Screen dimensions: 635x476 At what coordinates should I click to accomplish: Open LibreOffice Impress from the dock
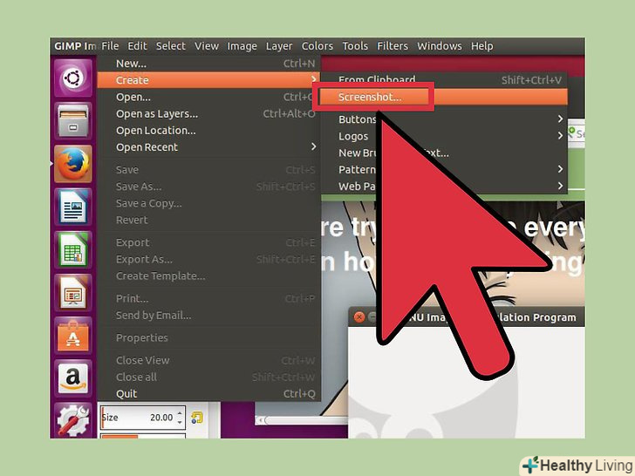coord(73,293)
